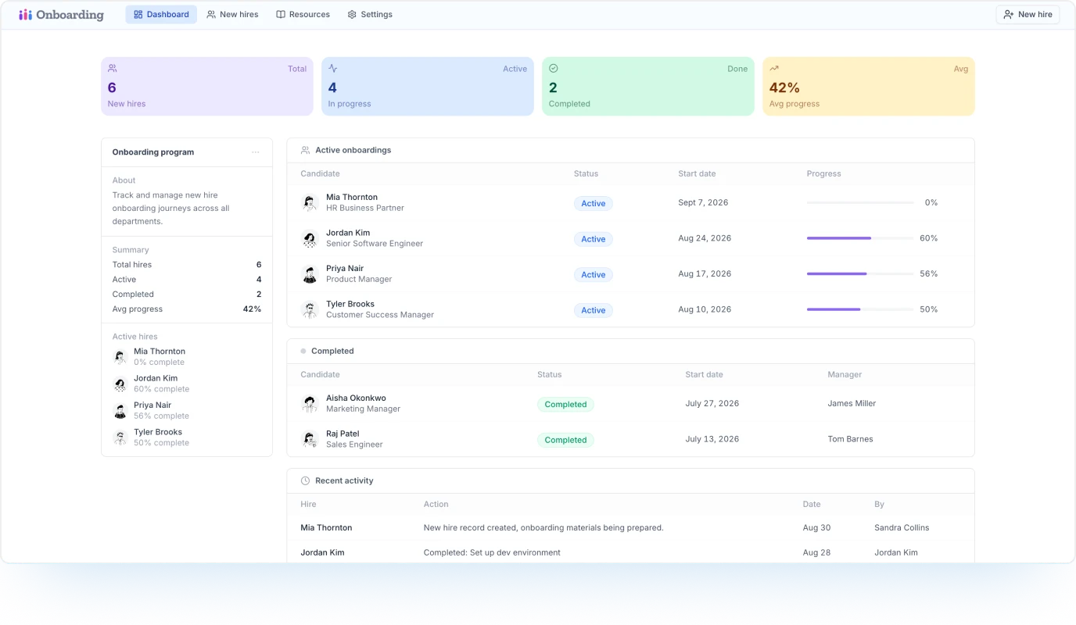Screen dimensions: 1076x625
Task: Click the activity pulse icon on Active card
Action: 333,68
